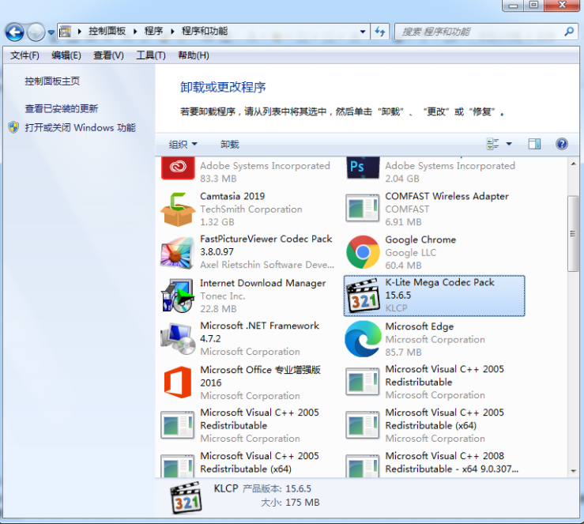Open the 工具(T) menu
This screenshot has width=584, height=524.
pyautogui.click(x=150, y=55)
